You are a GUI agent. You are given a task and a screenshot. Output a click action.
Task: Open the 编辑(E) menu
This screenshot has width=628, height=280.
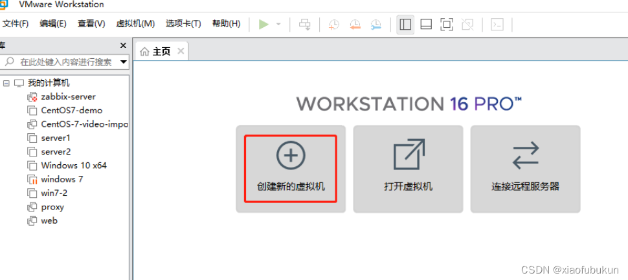click(53, 24)
